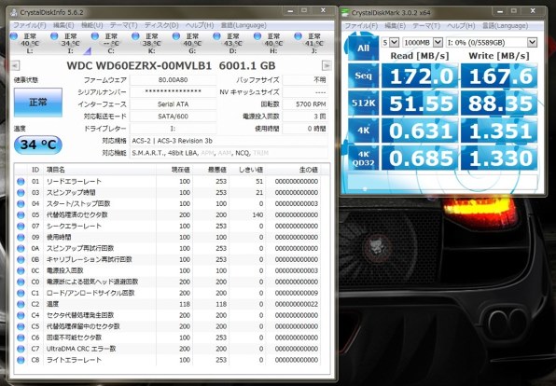556x386 pixels.
Task: Run the 512K benchmark test
Action: pos(364,103)
